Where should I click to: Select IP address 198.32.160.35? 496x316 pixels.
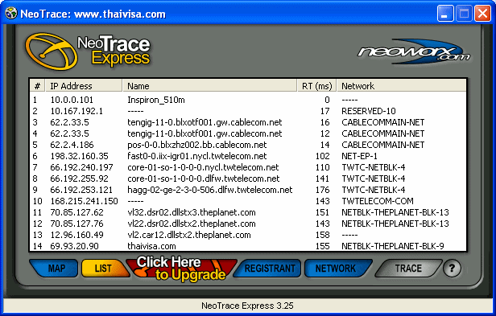(79, 156)
